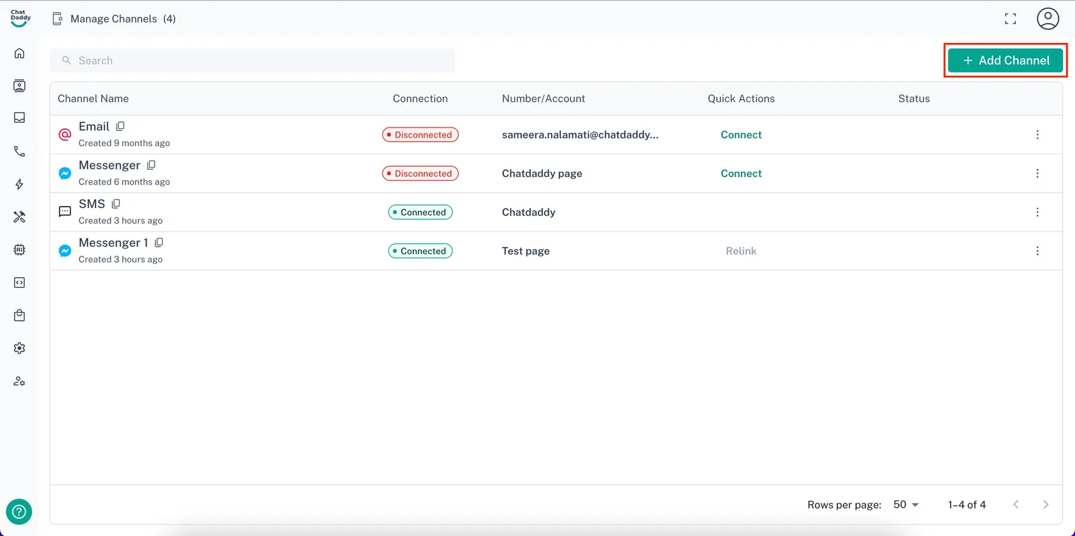Open more options for SMS channel
Image resolution: width=1075 pixels, height=536 pixels.
pos(1037,212)
